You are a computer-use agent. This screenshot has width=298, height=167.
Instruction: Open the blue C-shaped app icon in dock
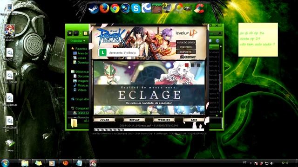click(146, 8)
